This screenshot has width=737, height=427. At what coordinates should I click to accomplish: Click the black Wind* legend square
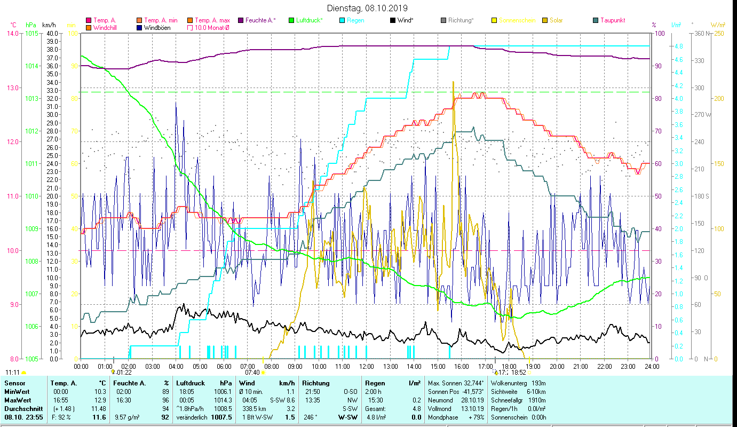[393, 21]
